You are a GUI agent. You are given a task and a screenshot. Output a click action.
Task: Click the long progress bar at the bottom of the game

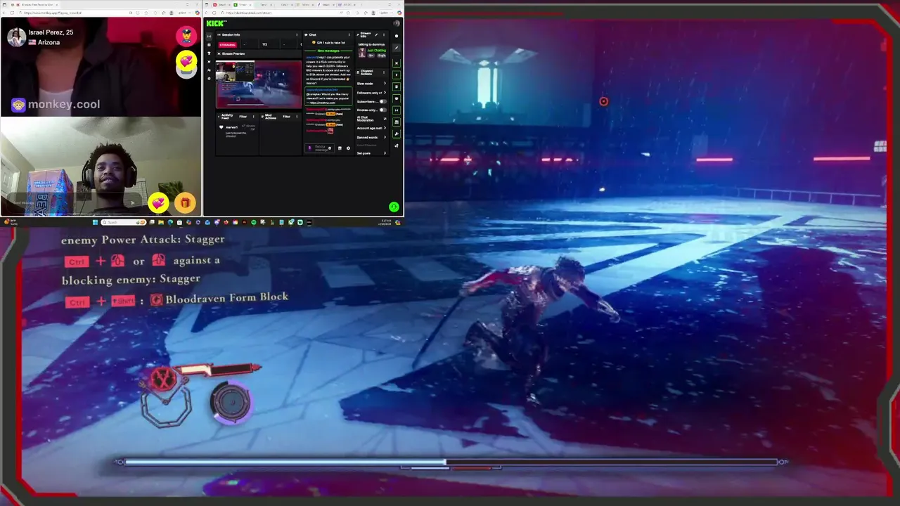click(x=451, y=462)
